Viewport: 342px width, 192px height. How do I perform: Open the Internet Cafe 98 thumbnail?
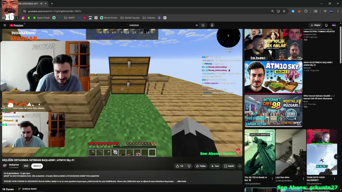click(273, 111)
